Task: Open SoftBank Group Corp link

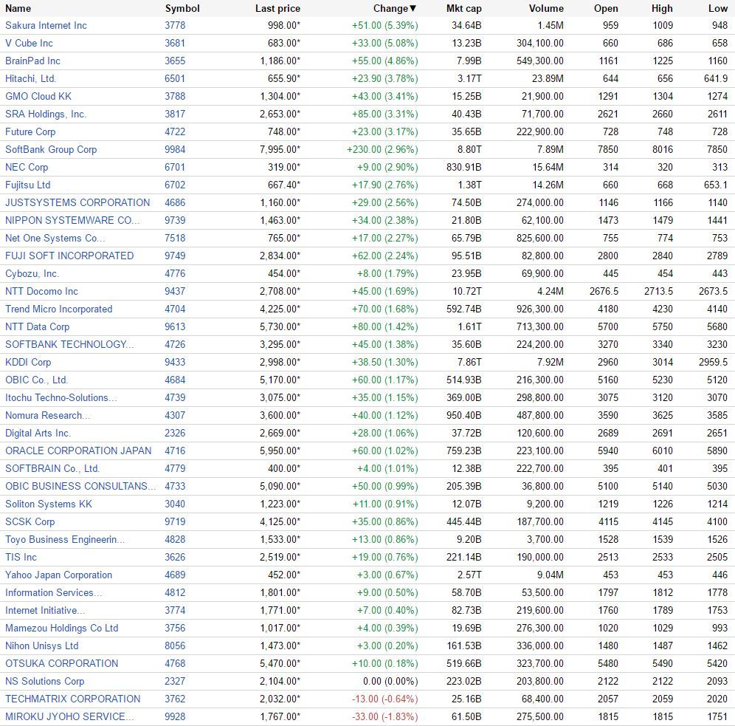Action: pyautogui.click(x=51, y=150)
